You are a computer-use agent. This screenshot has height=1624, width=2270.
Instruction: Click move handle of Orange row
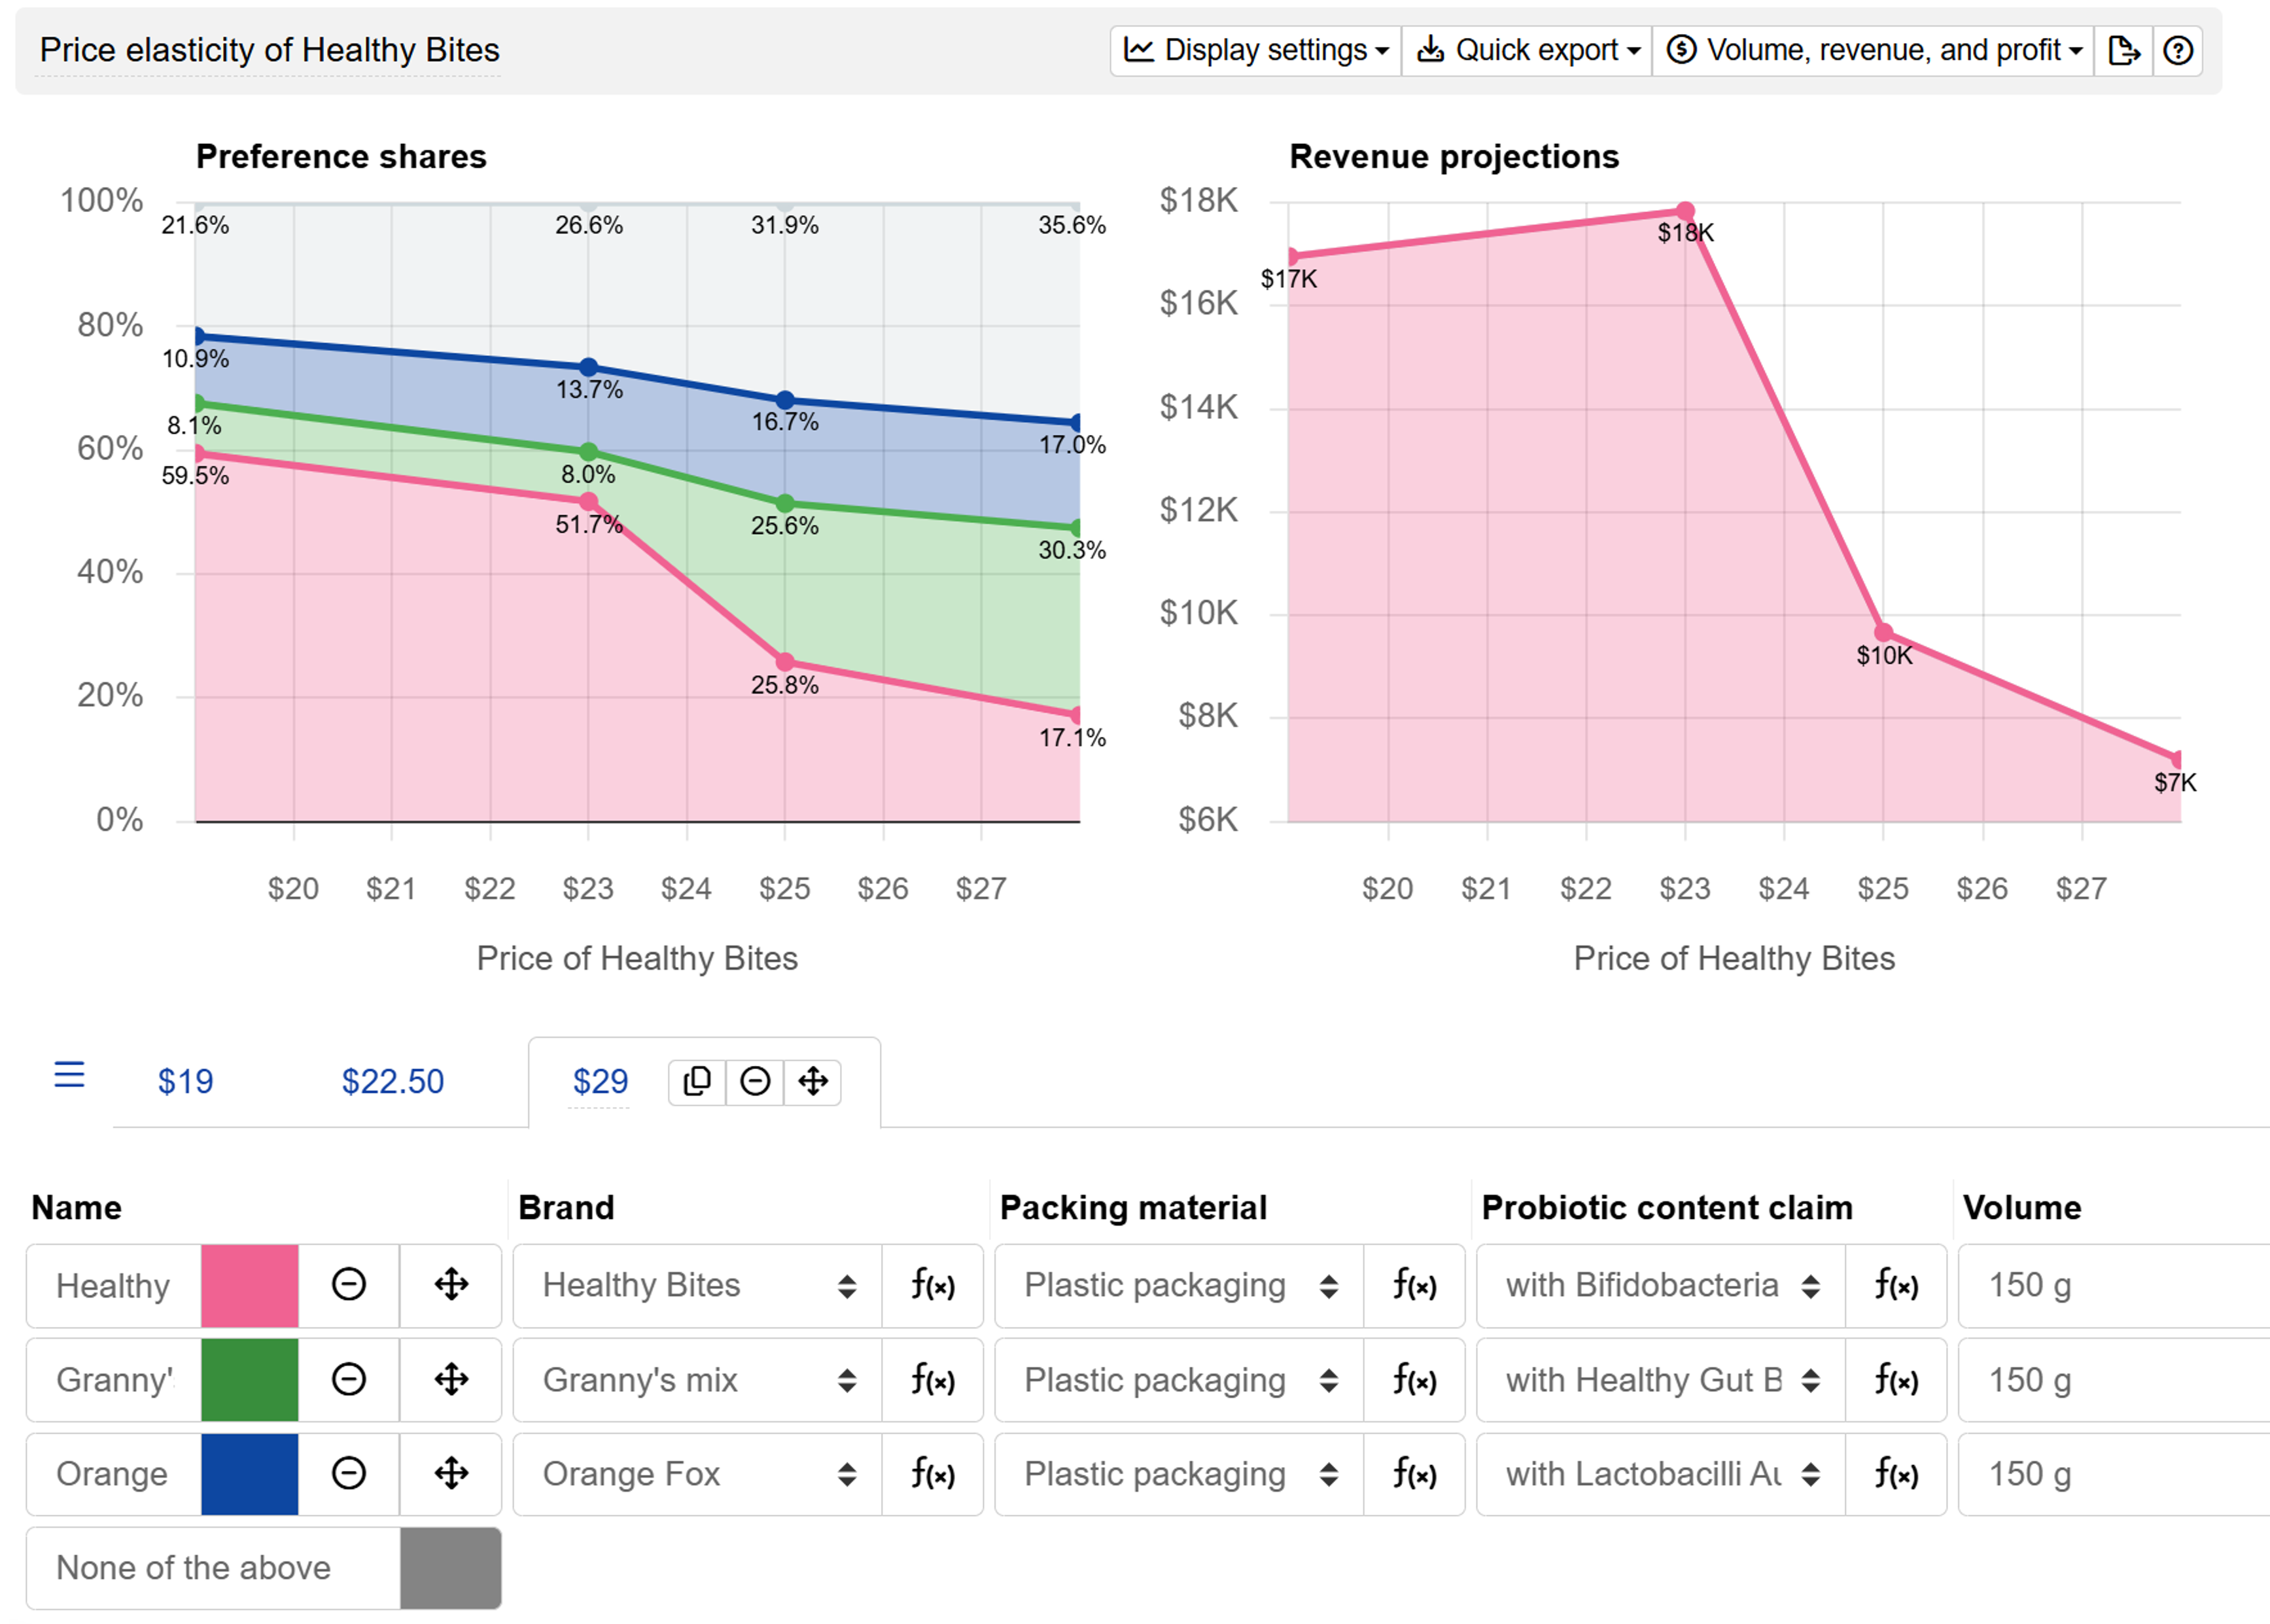pyautogui.click(x=451, y=1474)
